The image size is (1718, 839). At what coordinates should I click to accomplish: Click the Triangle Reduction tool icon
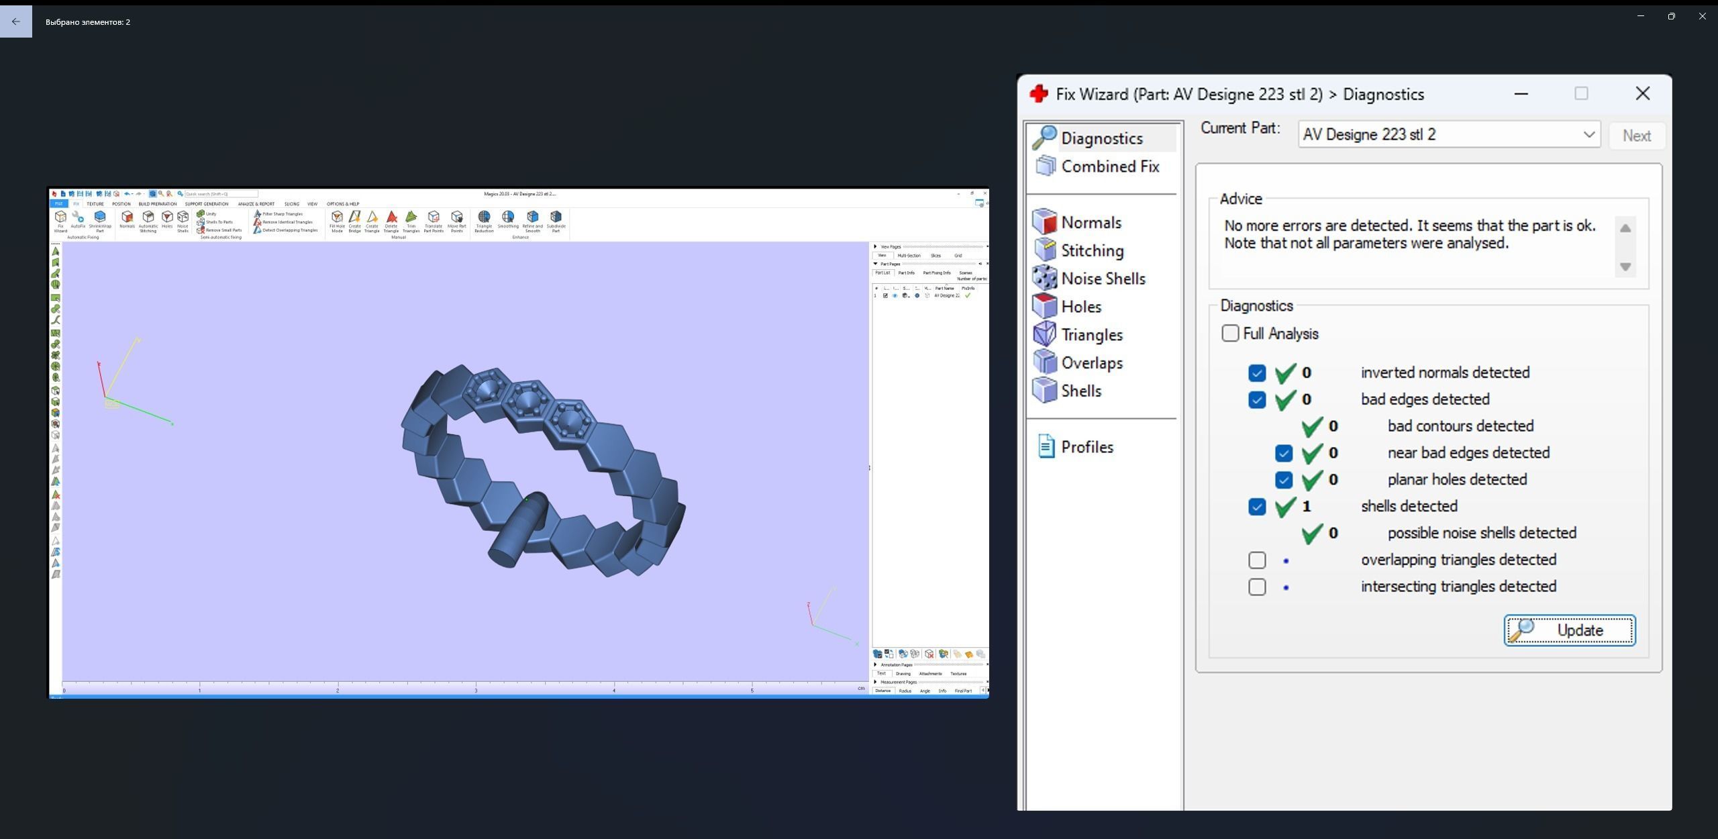[x=484, y=217]
